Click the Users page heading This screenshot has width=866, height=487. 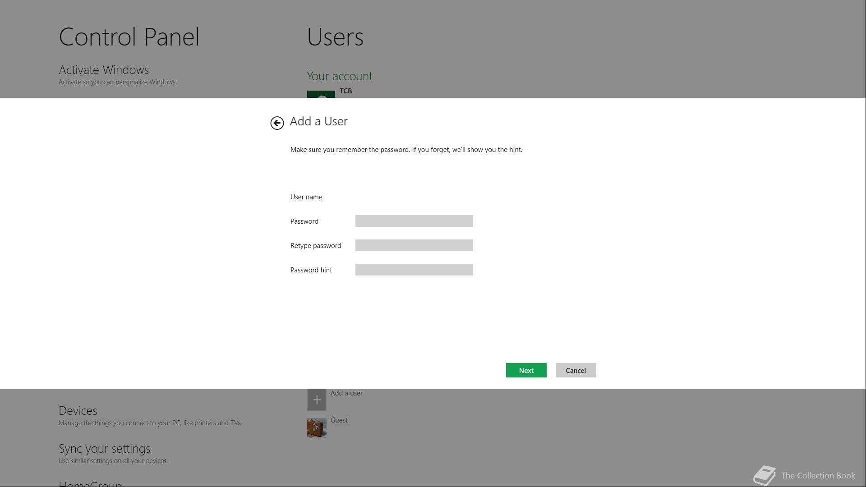pos(335,37)
